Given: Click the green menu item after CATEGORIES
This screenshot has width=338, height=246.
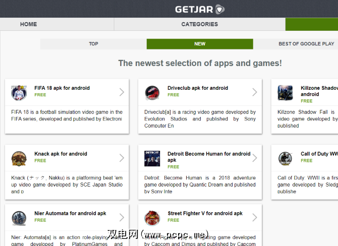Looking at the screenshot, I should click(x=312, y=24).
